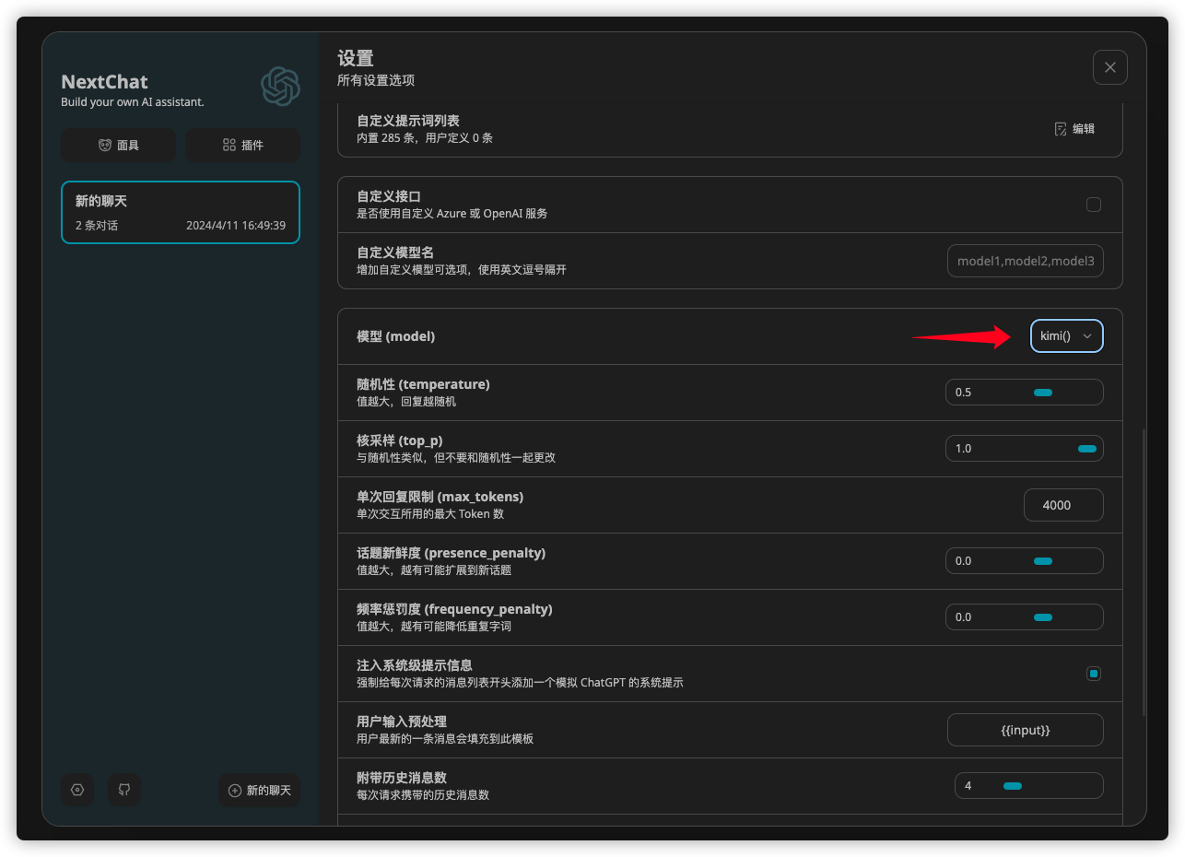Disable the 注入系统级提示信息 toggle

tap(1094, 674)
